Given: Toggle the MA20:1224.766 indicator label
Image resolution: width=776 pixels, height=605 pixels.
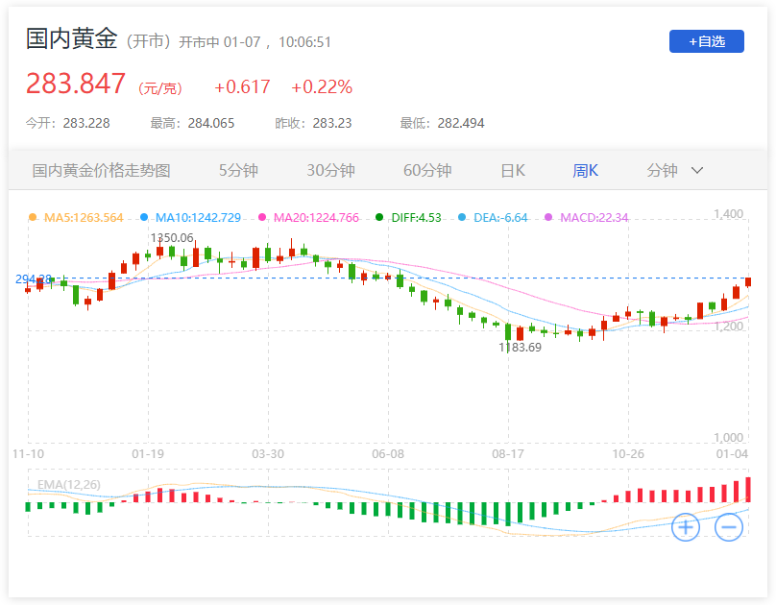Looking at the screenshot, I should click(316, 218).
